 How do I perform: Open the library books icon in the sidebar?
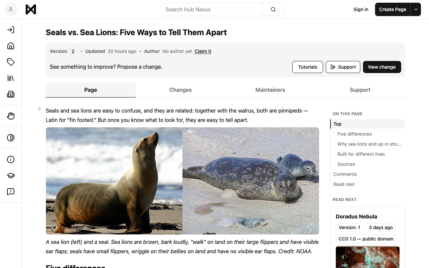pyautogui.click(x=11, y=78)
